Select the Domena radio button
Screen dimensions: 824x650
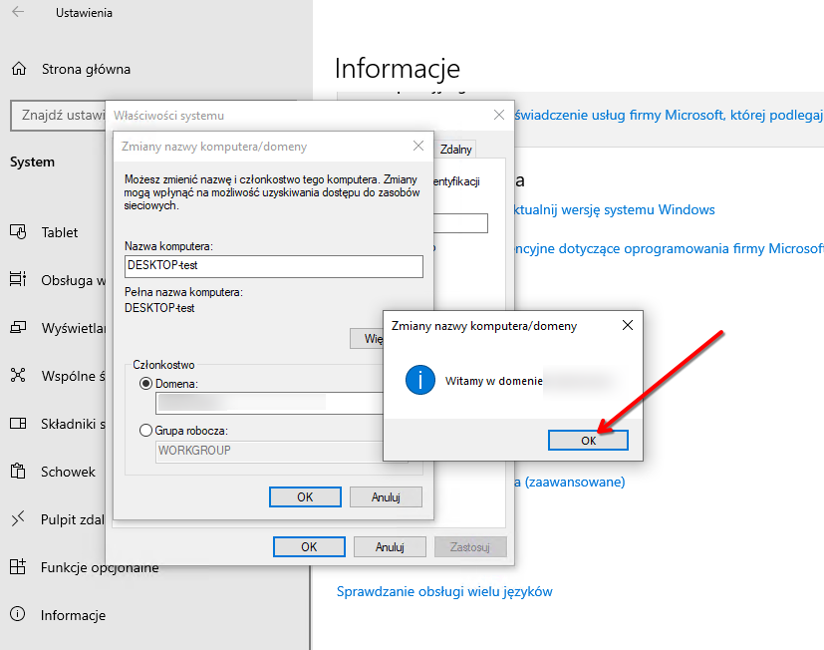[x=146, y=383]
